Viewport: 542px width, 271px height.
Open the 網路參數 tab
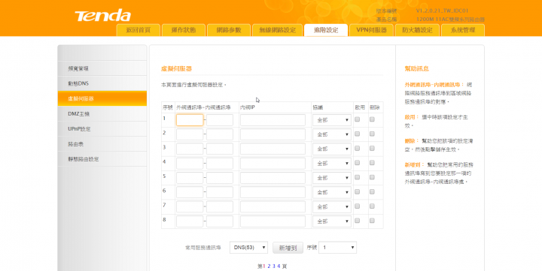point(229,30)
